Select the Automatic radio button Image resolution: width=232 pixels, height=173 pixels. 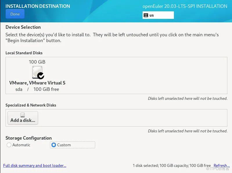tap(9, 145)
